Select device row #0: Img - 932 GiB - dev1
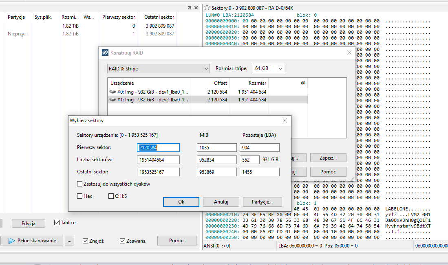 (x=208, y=92)
